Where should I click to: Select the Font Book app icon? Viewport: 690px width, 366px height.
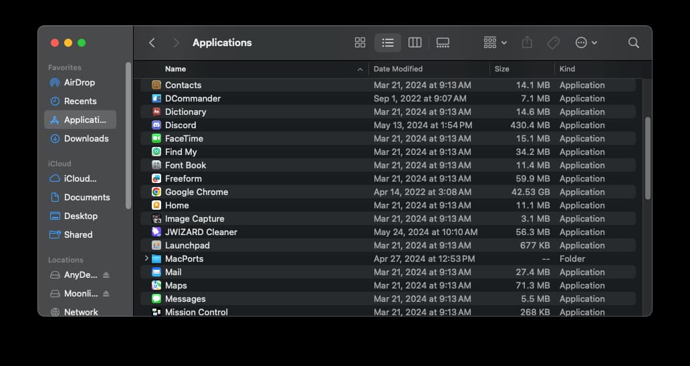point(156,165)
